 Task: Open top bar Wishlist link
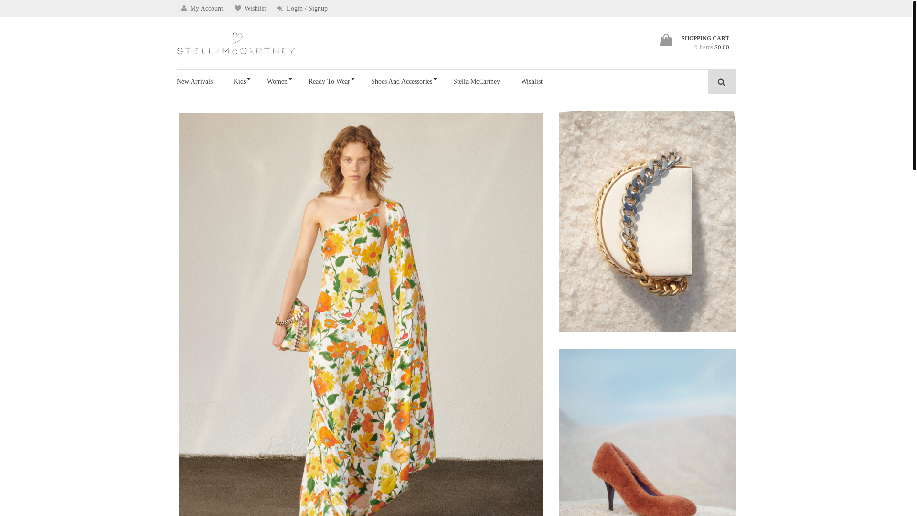[x=255, y=9]
